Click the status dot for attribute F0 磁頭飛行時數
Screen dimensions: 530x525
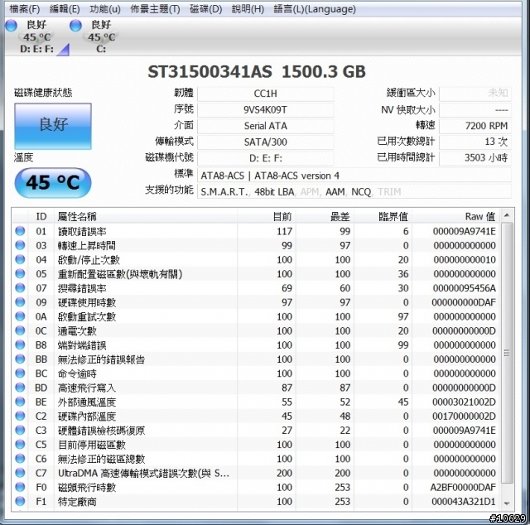coord(20,487)
